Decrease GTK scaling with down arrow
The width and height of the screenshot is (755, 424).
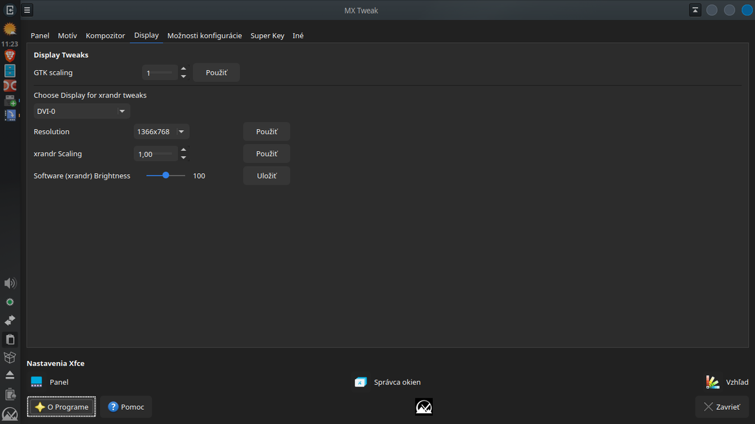(183, 77)
